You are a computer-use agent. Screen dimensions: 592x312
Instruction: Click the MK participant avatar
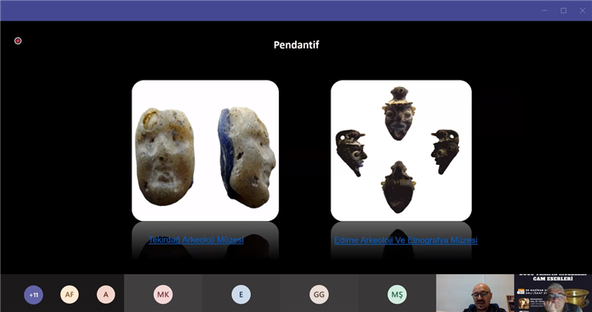(163, 295)
